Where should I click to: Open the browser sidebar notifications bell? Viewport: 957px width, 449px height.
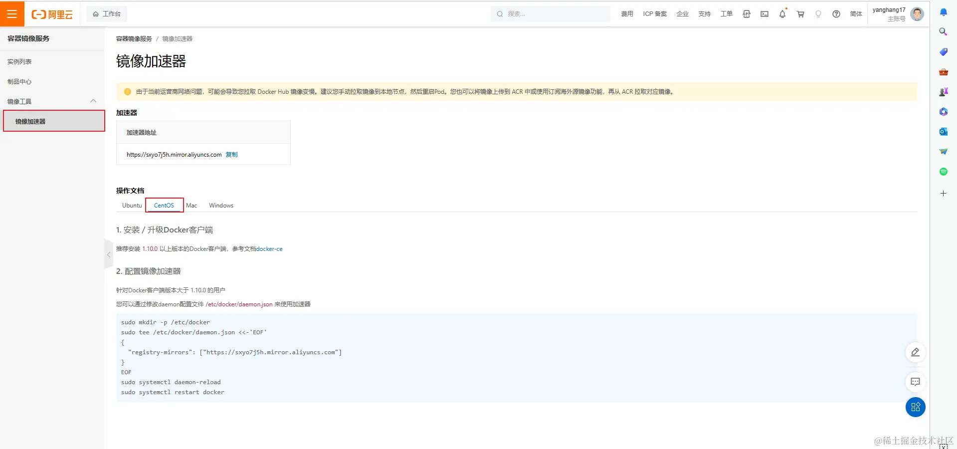click(x=943, y=12)
